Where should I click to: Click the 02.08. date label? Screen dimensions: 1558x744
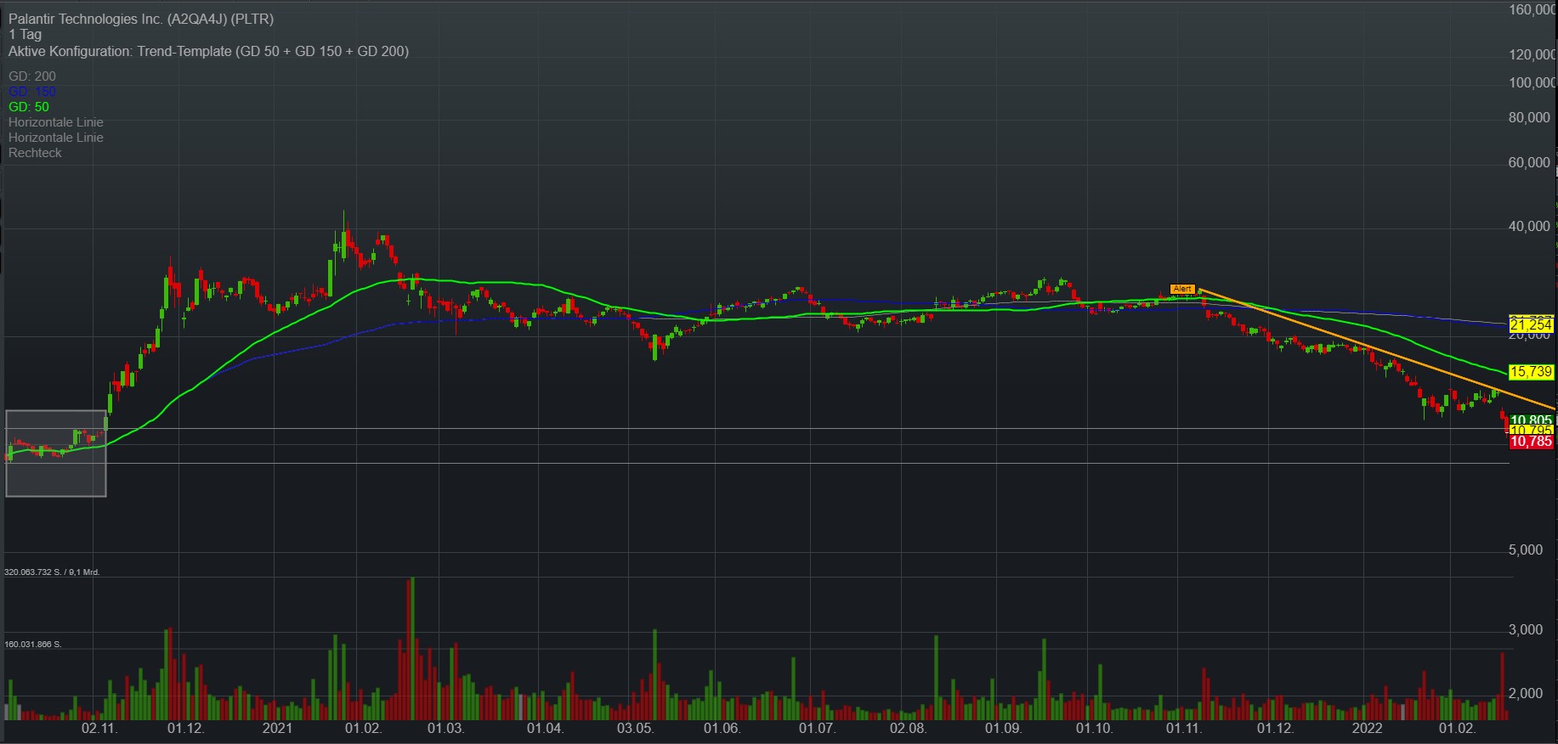tap(908, 729)
